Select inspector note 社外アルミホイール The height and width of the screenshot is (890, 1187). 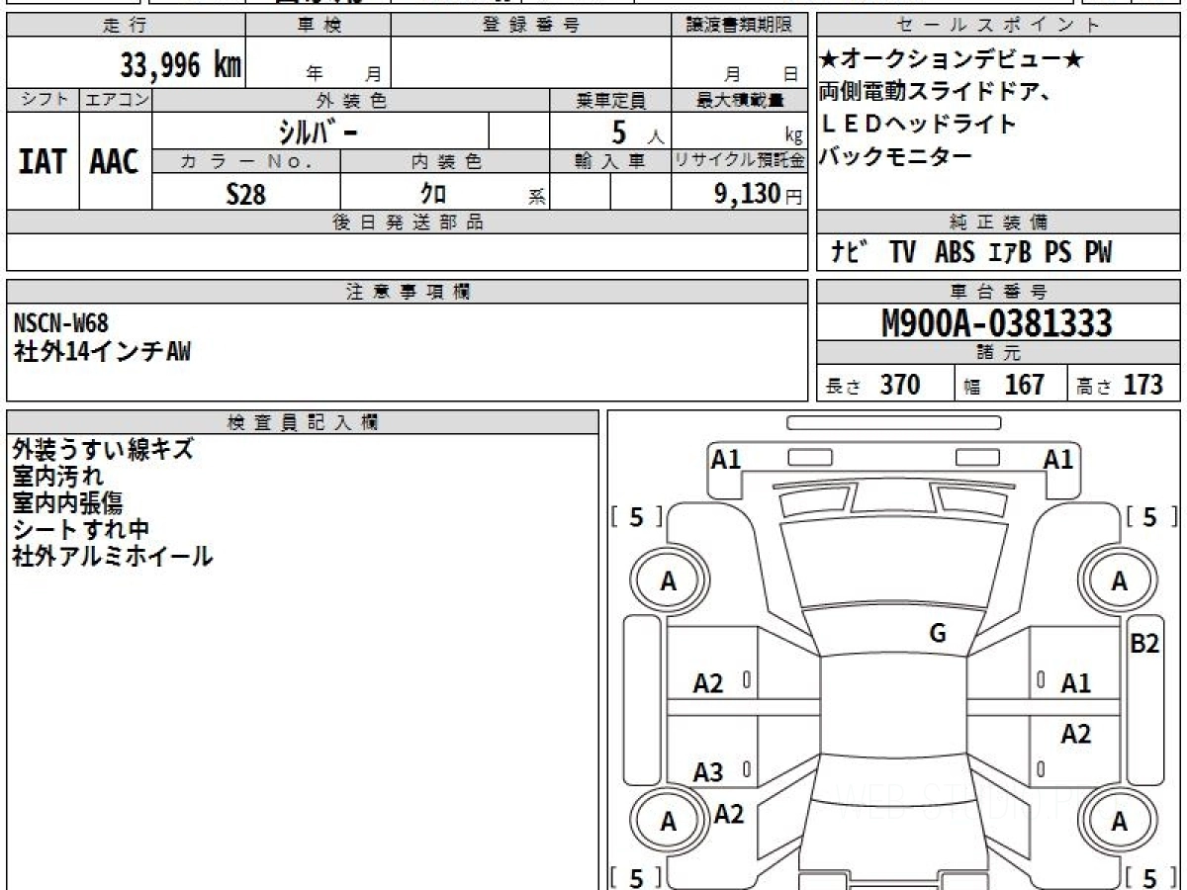tap(113, 556)
